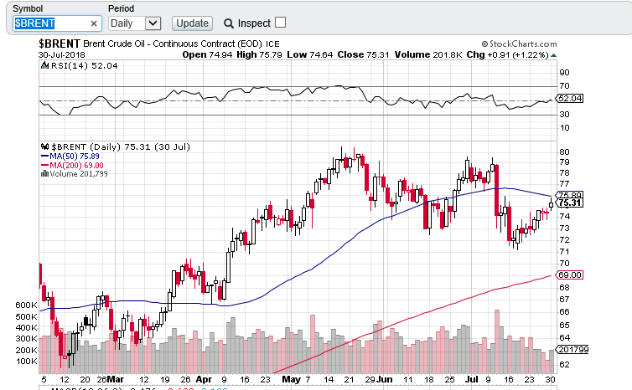Click the Low 74.64 header value
The width and height of the screenshot is (632, 390).
pos(310,54)
